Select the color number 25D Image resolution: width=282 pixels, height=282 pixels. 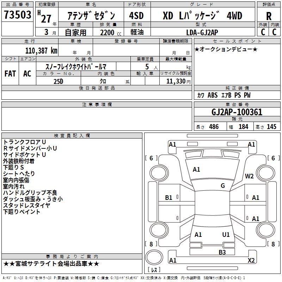pos(58,81)
